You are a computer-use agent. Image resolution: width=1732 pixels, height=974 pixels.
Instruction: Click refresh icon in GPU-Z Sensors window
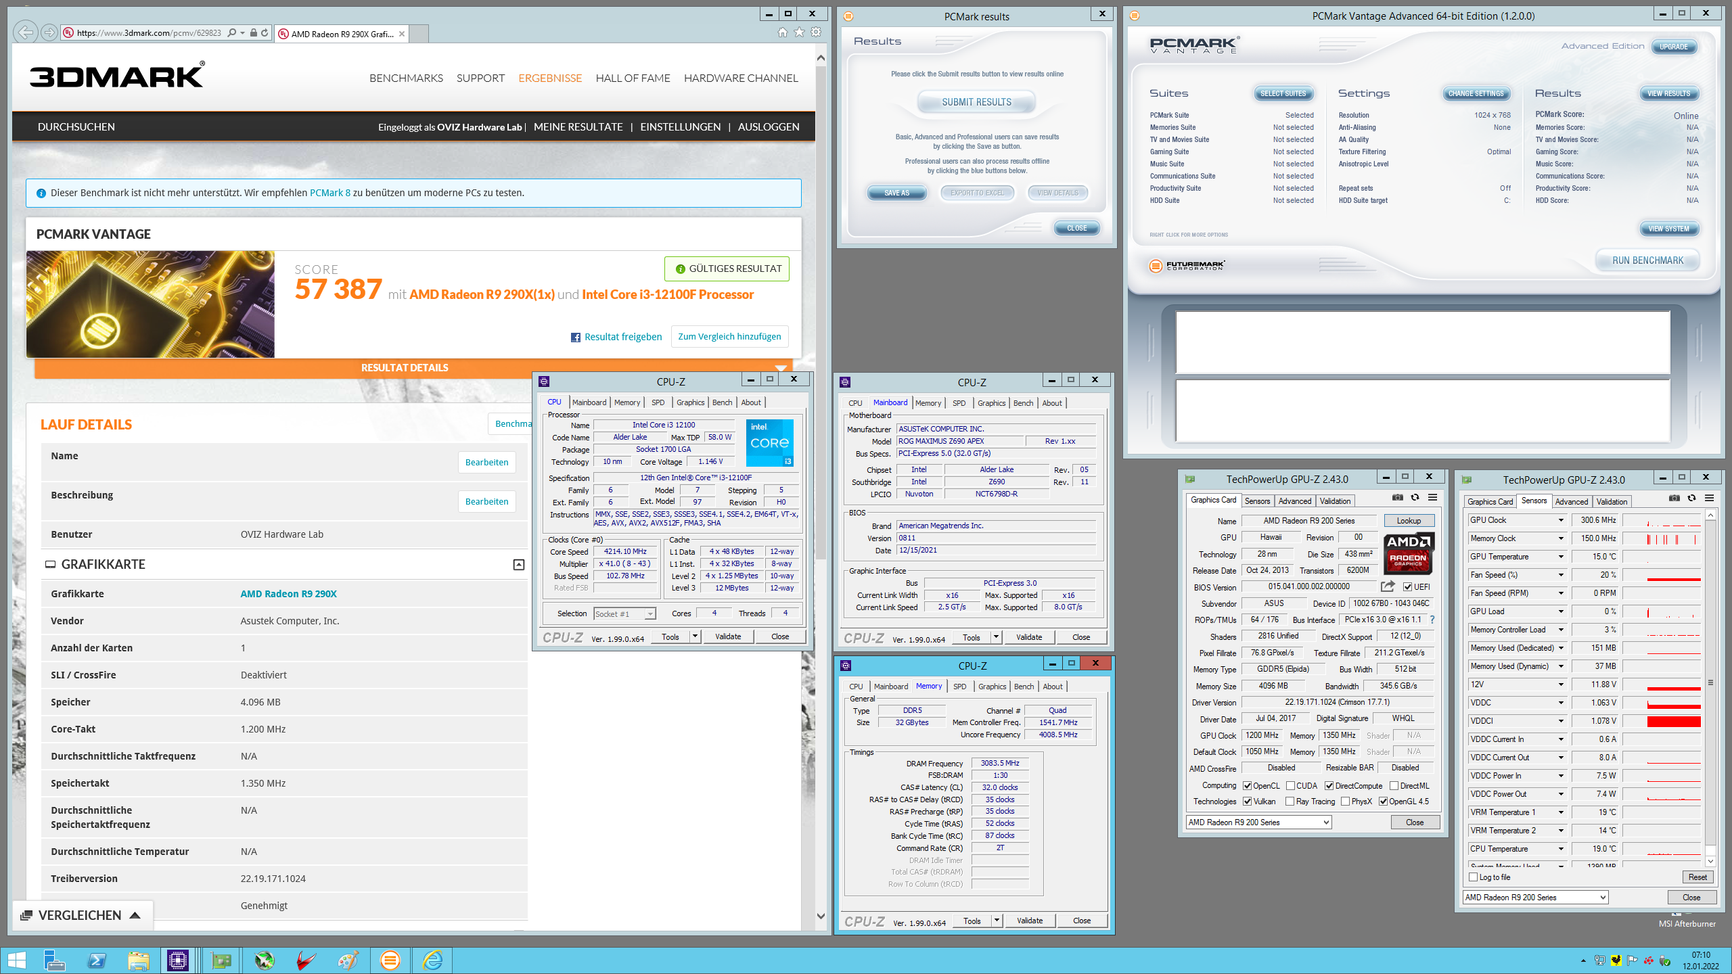[x=1691, y=498]
